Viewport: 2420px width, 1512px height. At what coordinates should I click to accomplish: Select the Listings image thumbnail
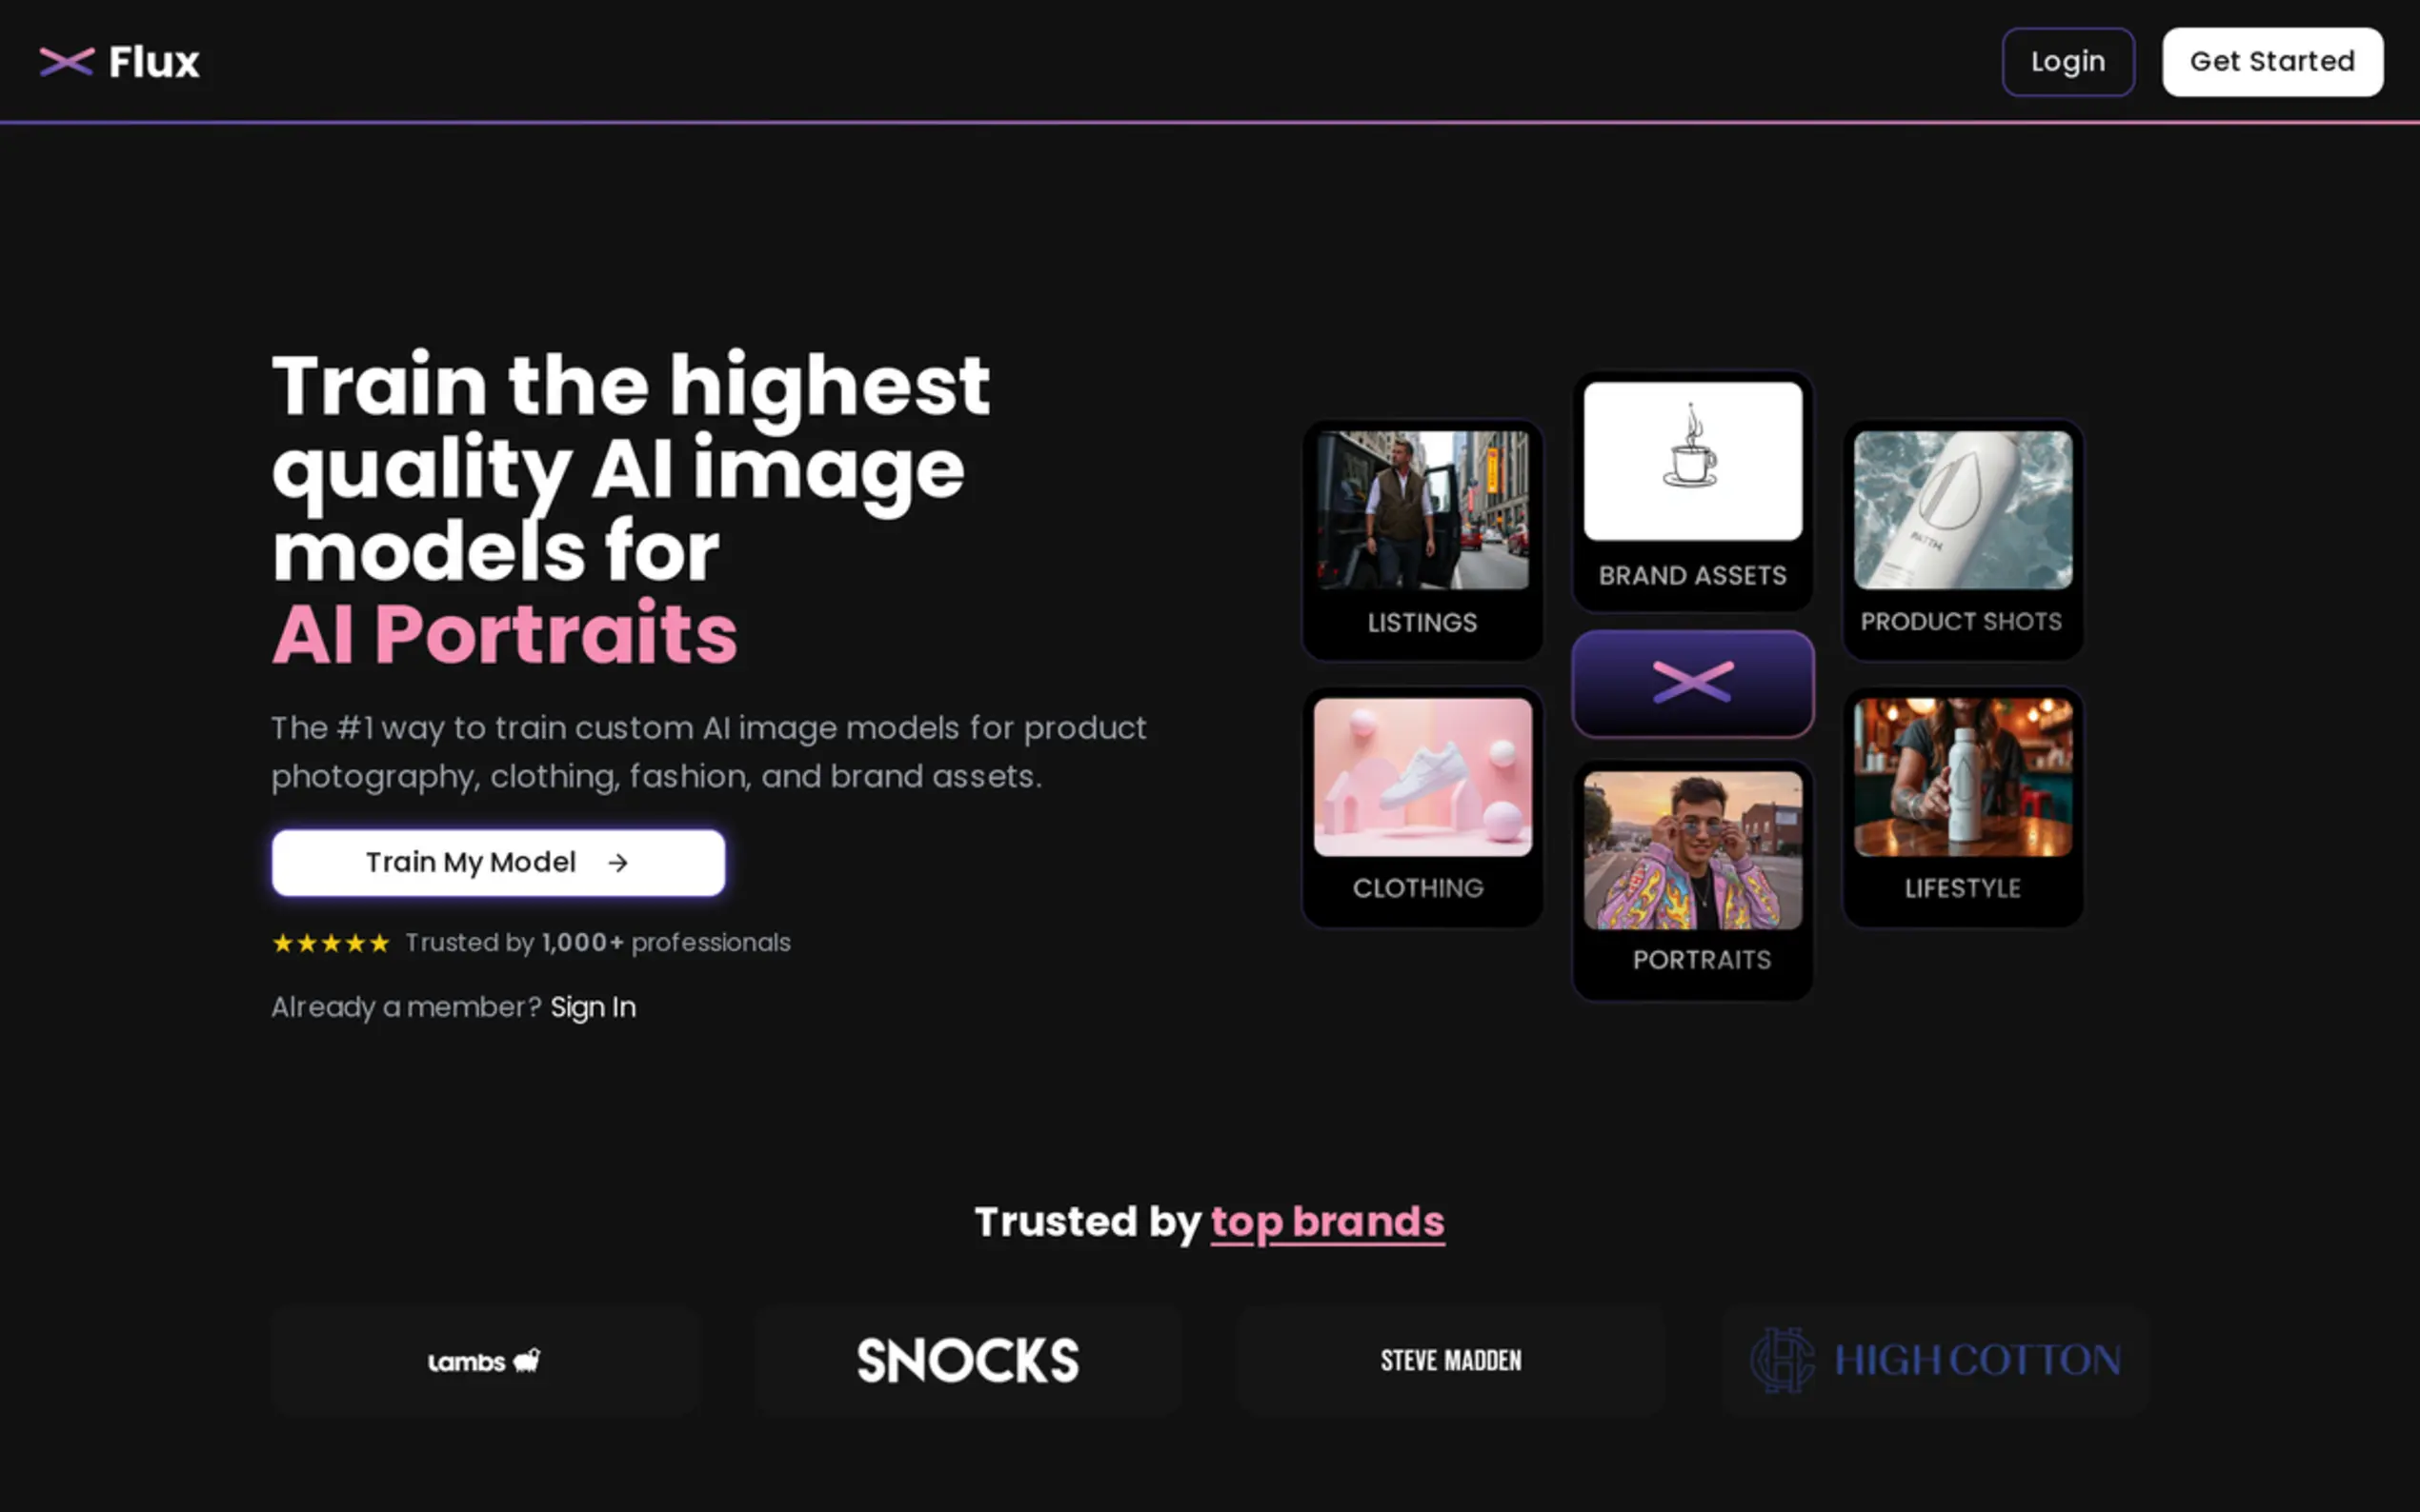[1422, 510]
